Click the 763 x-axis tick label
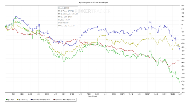 pos(13,94)
